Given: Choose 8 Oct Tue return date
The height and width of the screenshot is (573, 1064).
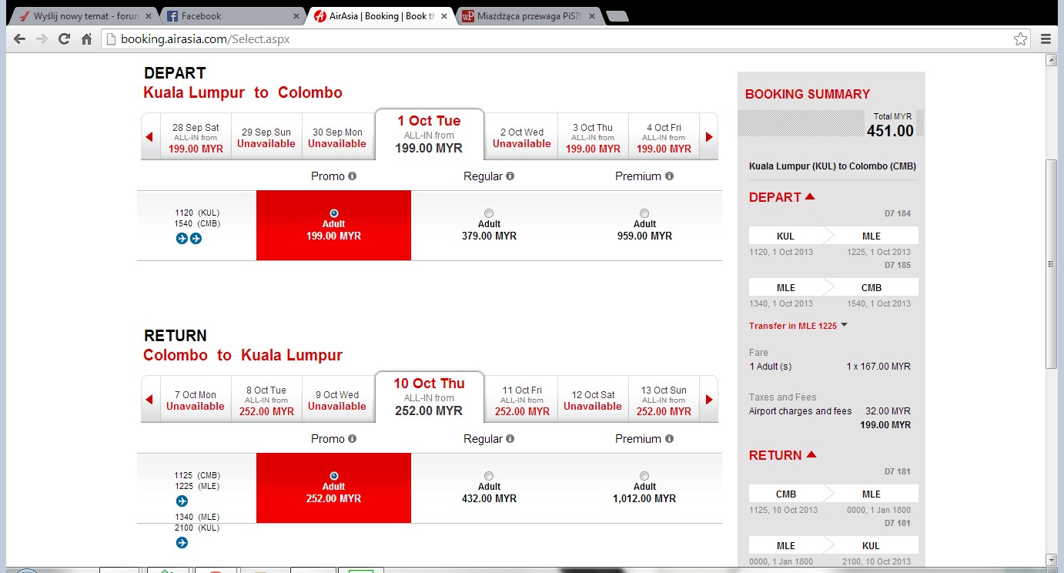Looking at the screenshot, I should [x=266, y=400].
